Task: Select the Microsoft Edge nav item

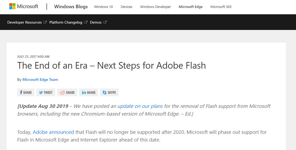Action: point(191,7)
